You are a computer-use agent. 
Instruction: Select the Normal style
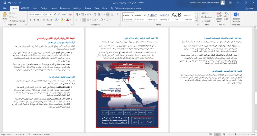pos(128,17)
